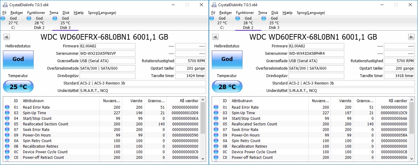Viewport: 418px width, 165px height.
Task: Click attribute list scrollbar thumb in right window
Action: 412,118
